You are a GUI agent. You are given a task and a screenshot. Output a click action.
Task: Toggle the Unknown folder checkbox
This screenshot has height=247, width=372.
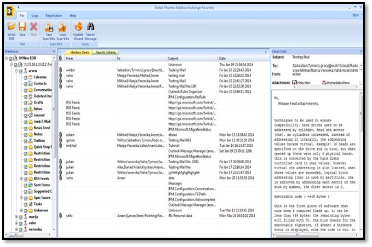tap(26, 210)
